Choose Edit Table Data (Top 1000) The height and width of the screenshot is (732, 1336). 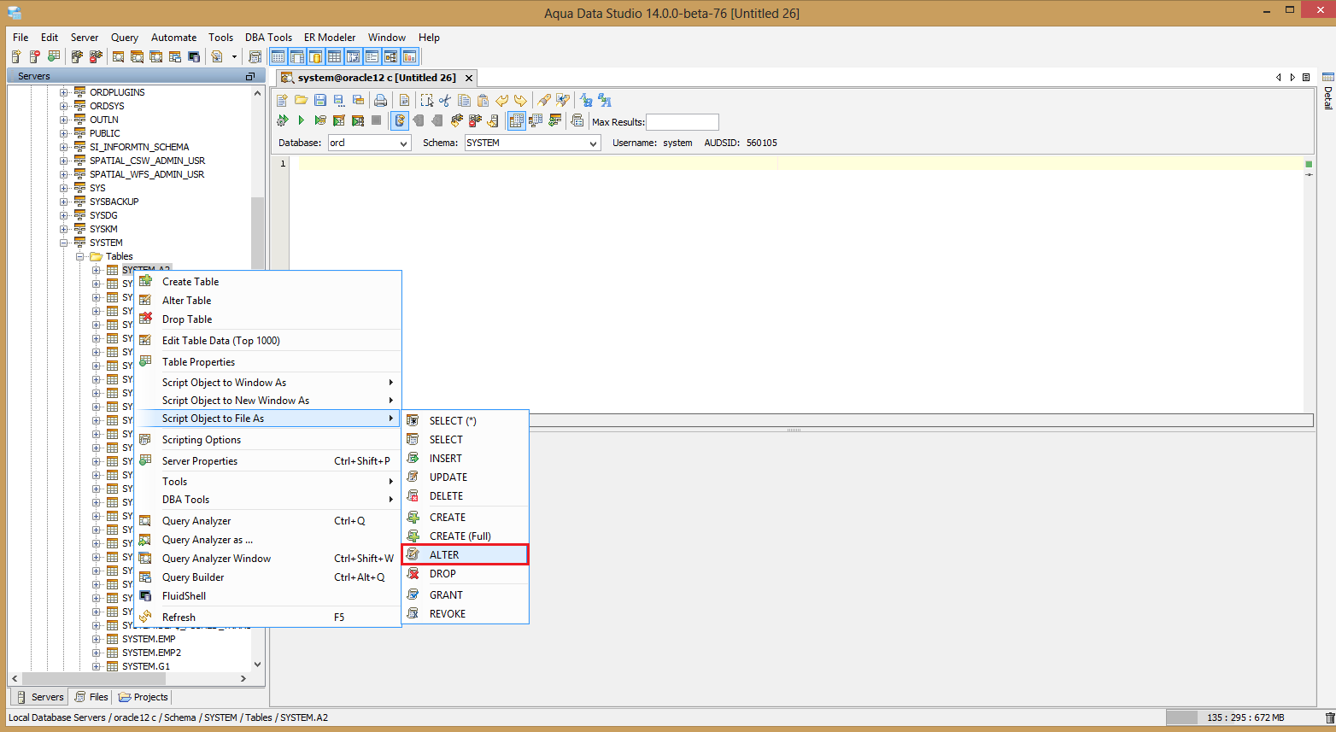(268, 340)
